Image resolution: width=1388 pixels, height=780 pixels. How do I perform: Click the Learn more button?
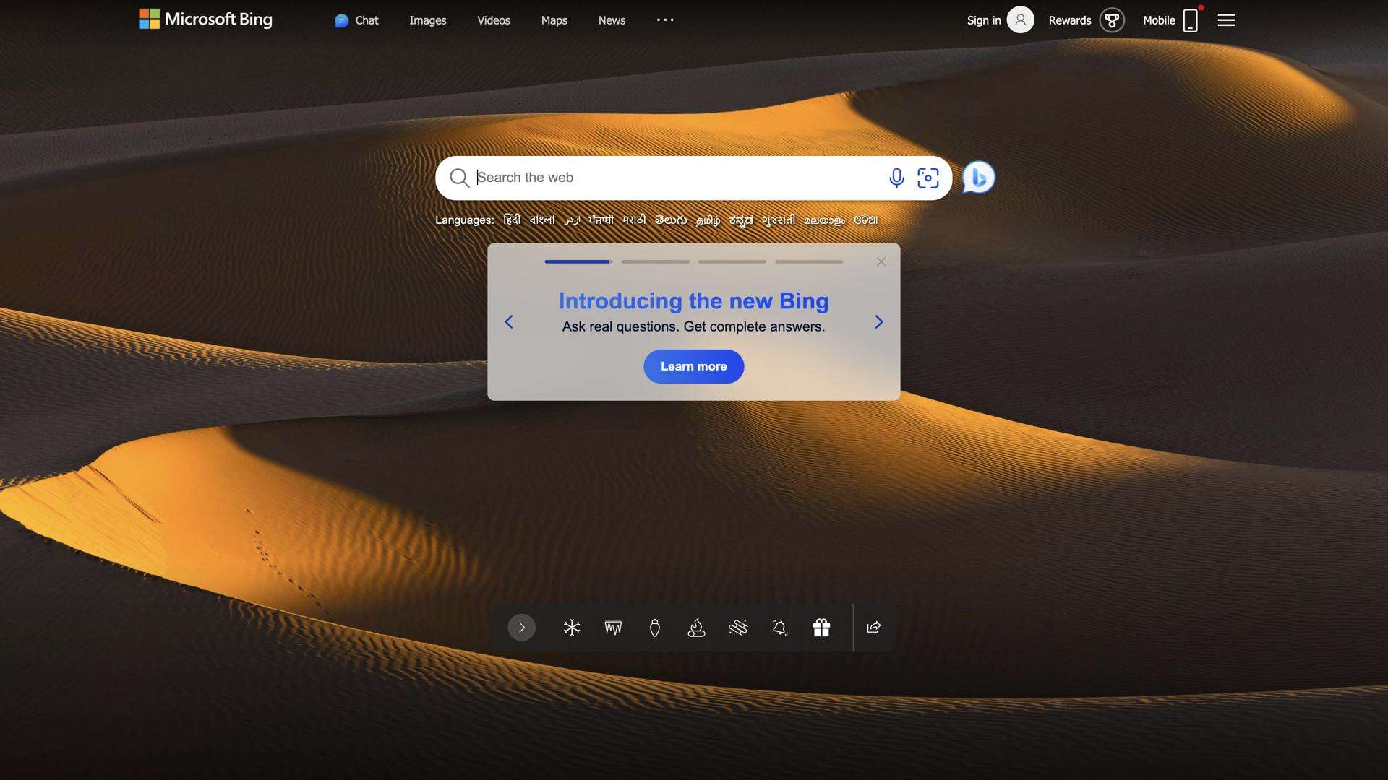[693, 366]
